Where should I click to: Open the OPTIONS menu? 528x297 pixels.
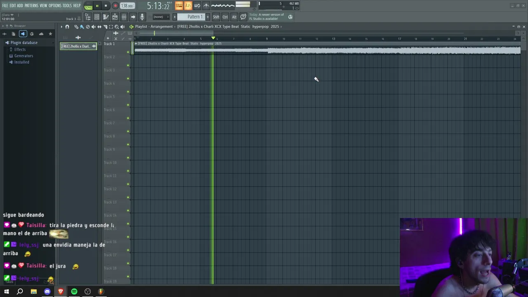[x=55, y=5]
